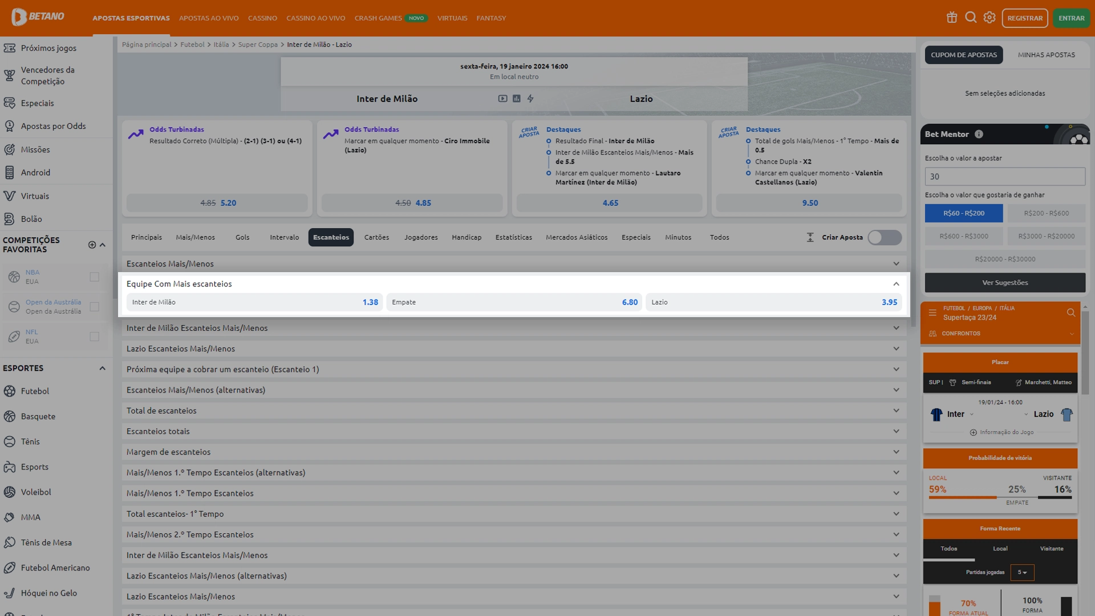Click the lightning bolt icon beside Lazio
This screenshot has height=616, width=1095.
[530, 99]
